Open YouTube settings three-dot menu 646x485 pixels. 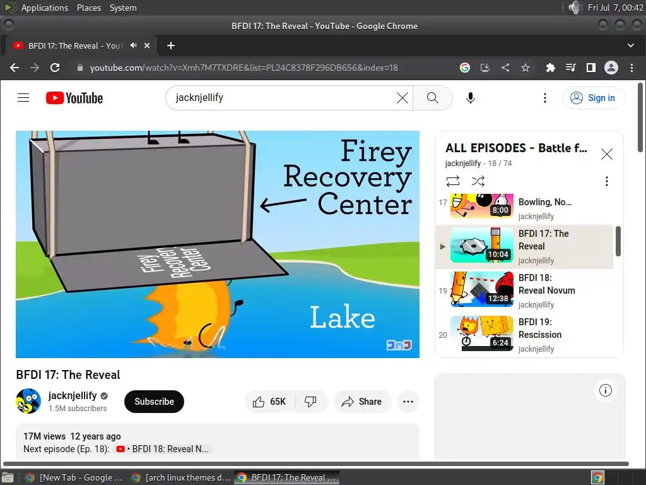point(544,98)
